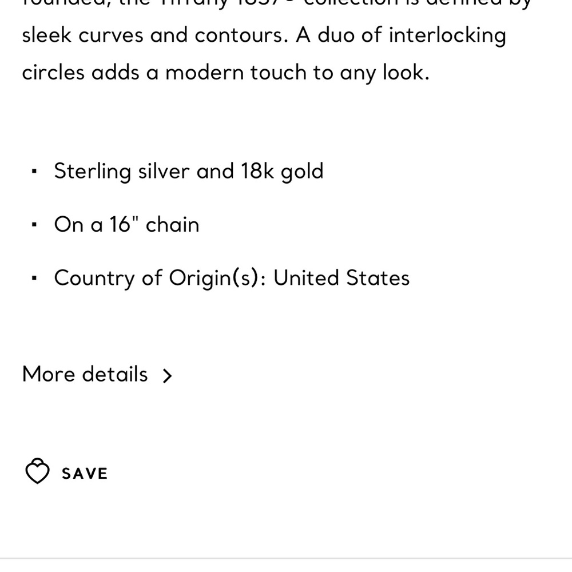This screenshot has width=572, height=572.
Task: Click the circles adds a modern touch line
Action: pyautogui.click(x=225, y=72)
